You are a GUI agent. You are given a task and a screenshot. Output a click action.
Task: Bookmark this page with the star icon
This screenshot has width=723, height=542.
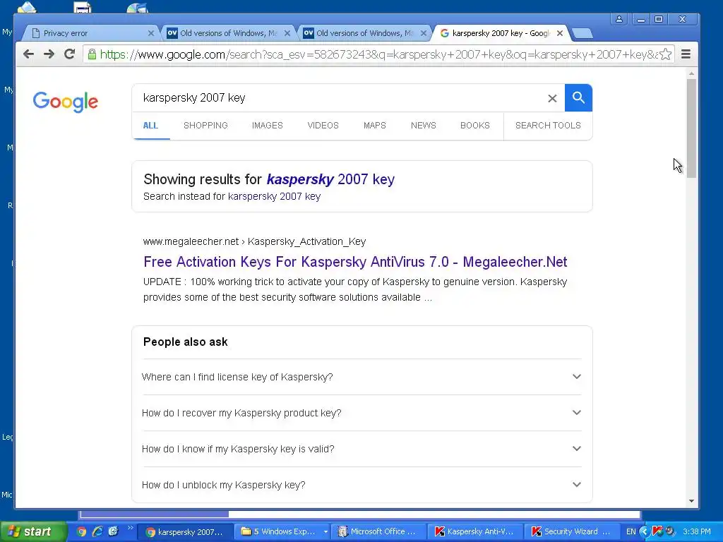point(665,54)
